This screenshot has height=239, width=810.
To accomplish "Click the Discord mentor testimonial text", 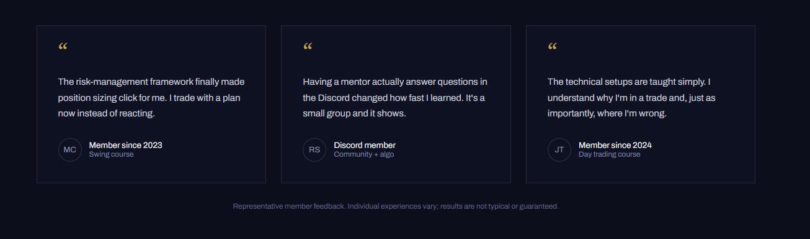I will (x=395, y=98).
